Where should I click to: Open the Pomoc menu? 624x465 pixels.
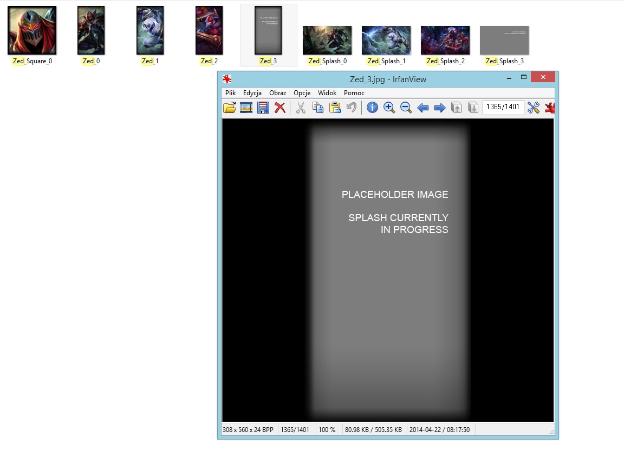click(354, 93)
